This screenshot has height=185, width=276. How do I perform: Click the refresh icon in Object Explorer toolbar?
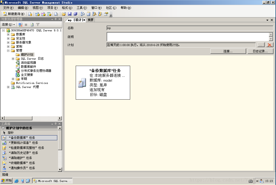(32, 25)
